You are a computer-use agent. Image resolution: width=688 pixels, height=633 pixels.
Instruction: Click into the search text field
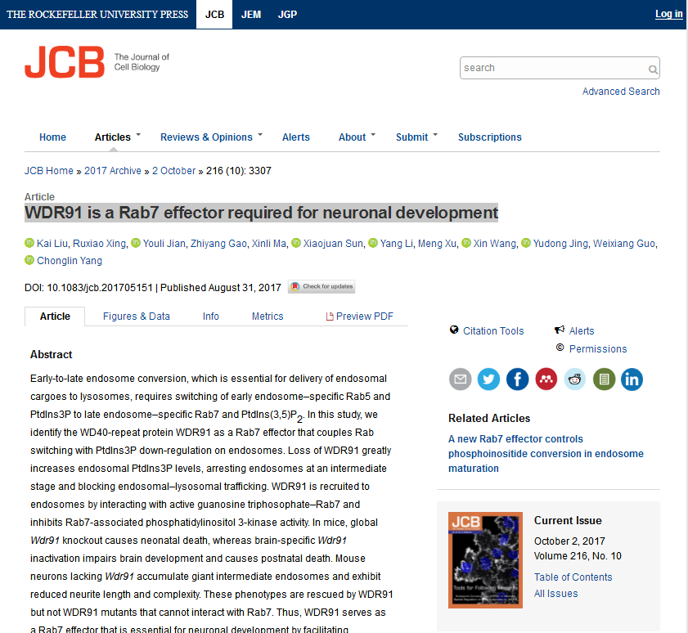click(553, 69)
